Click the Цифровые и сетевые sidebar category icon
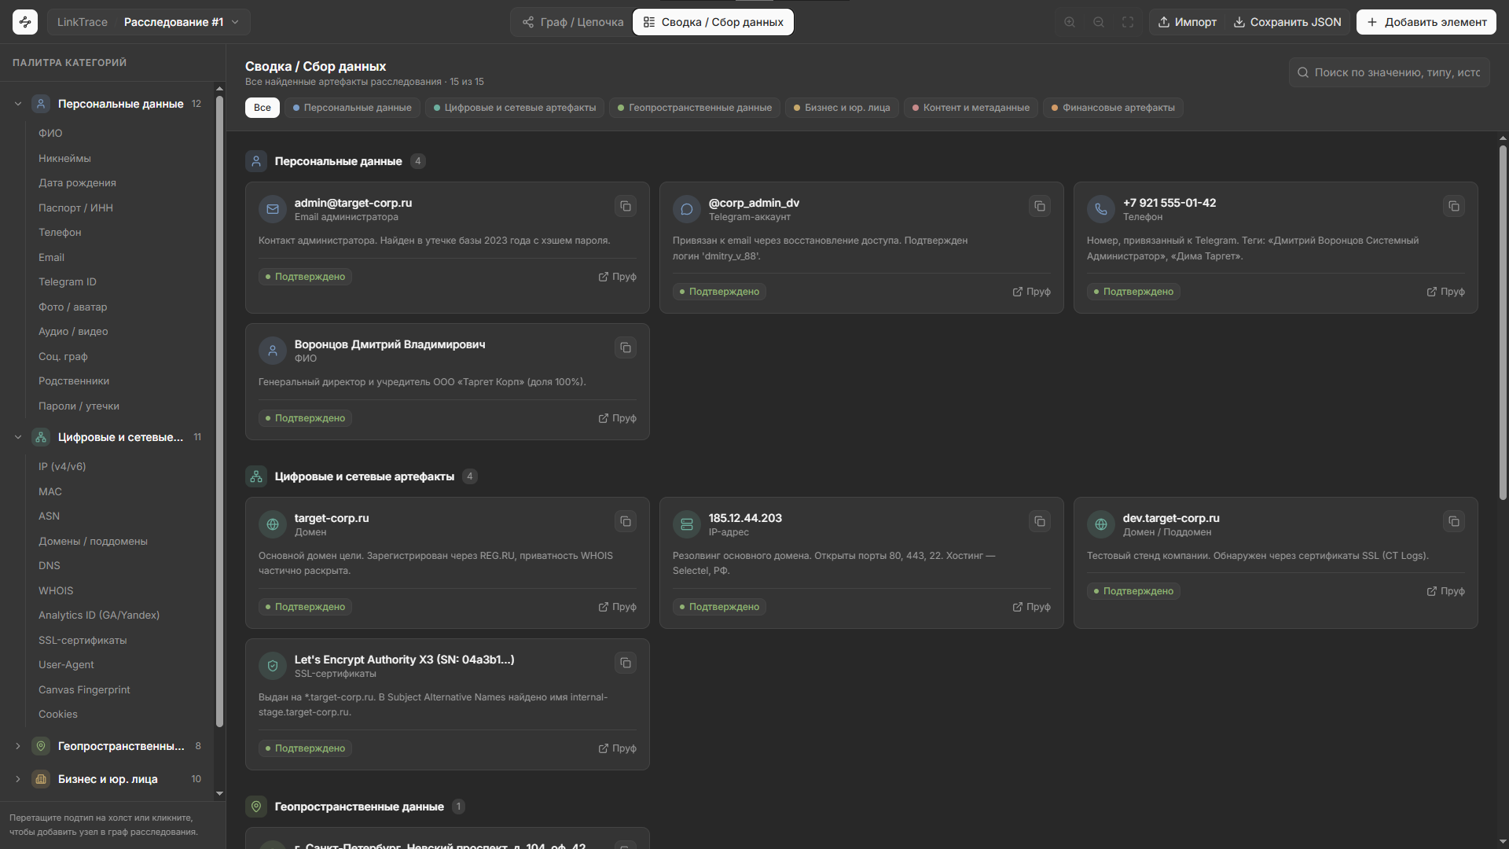The height and width of the screenshot is (849, 1509). pyautogui.click(x=41, y=437)
